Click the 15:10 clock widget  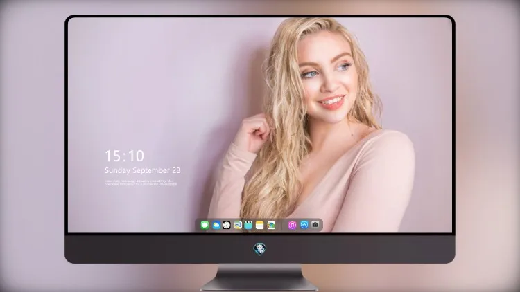coord(124,156)
